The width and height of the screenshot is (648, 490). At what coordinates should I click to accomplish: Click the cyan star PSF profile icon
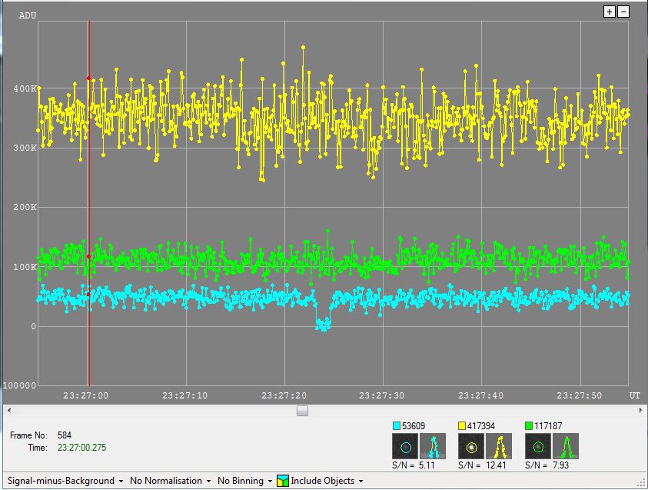click(434, 446)
